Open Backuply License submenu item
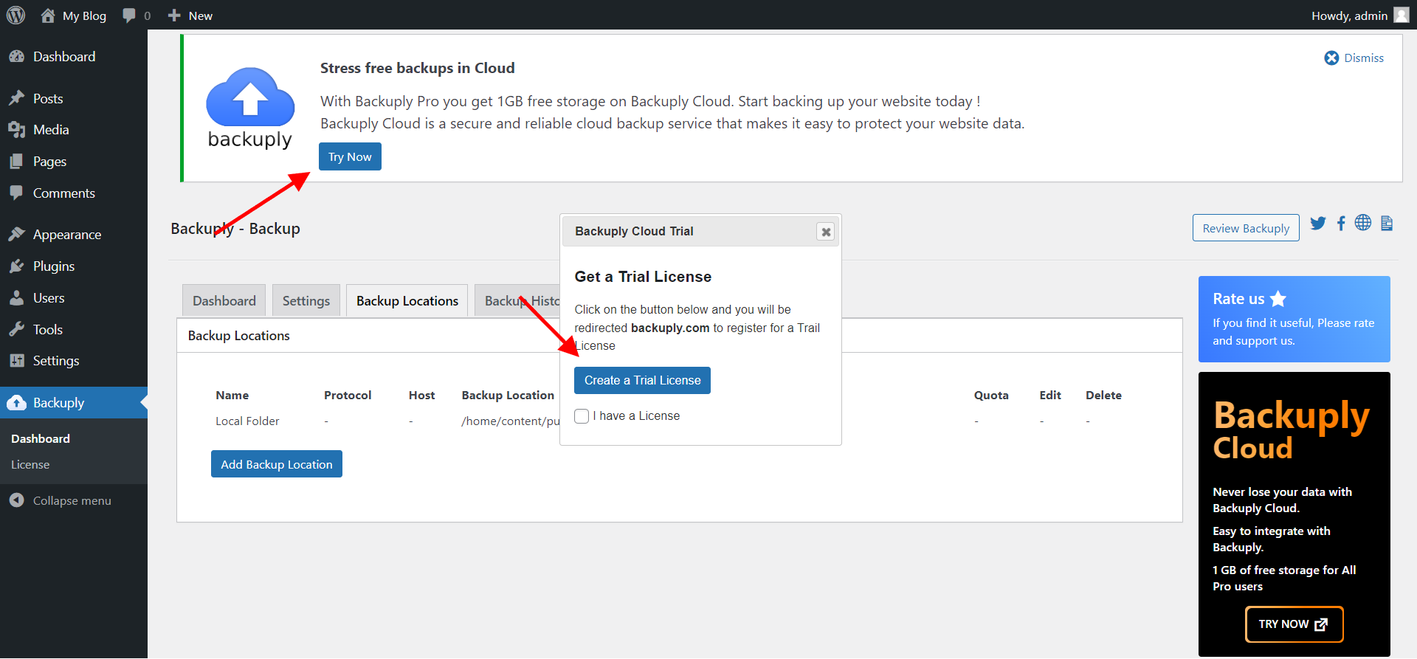Viewport: 1417px width, 659px height. coord(30,465)
